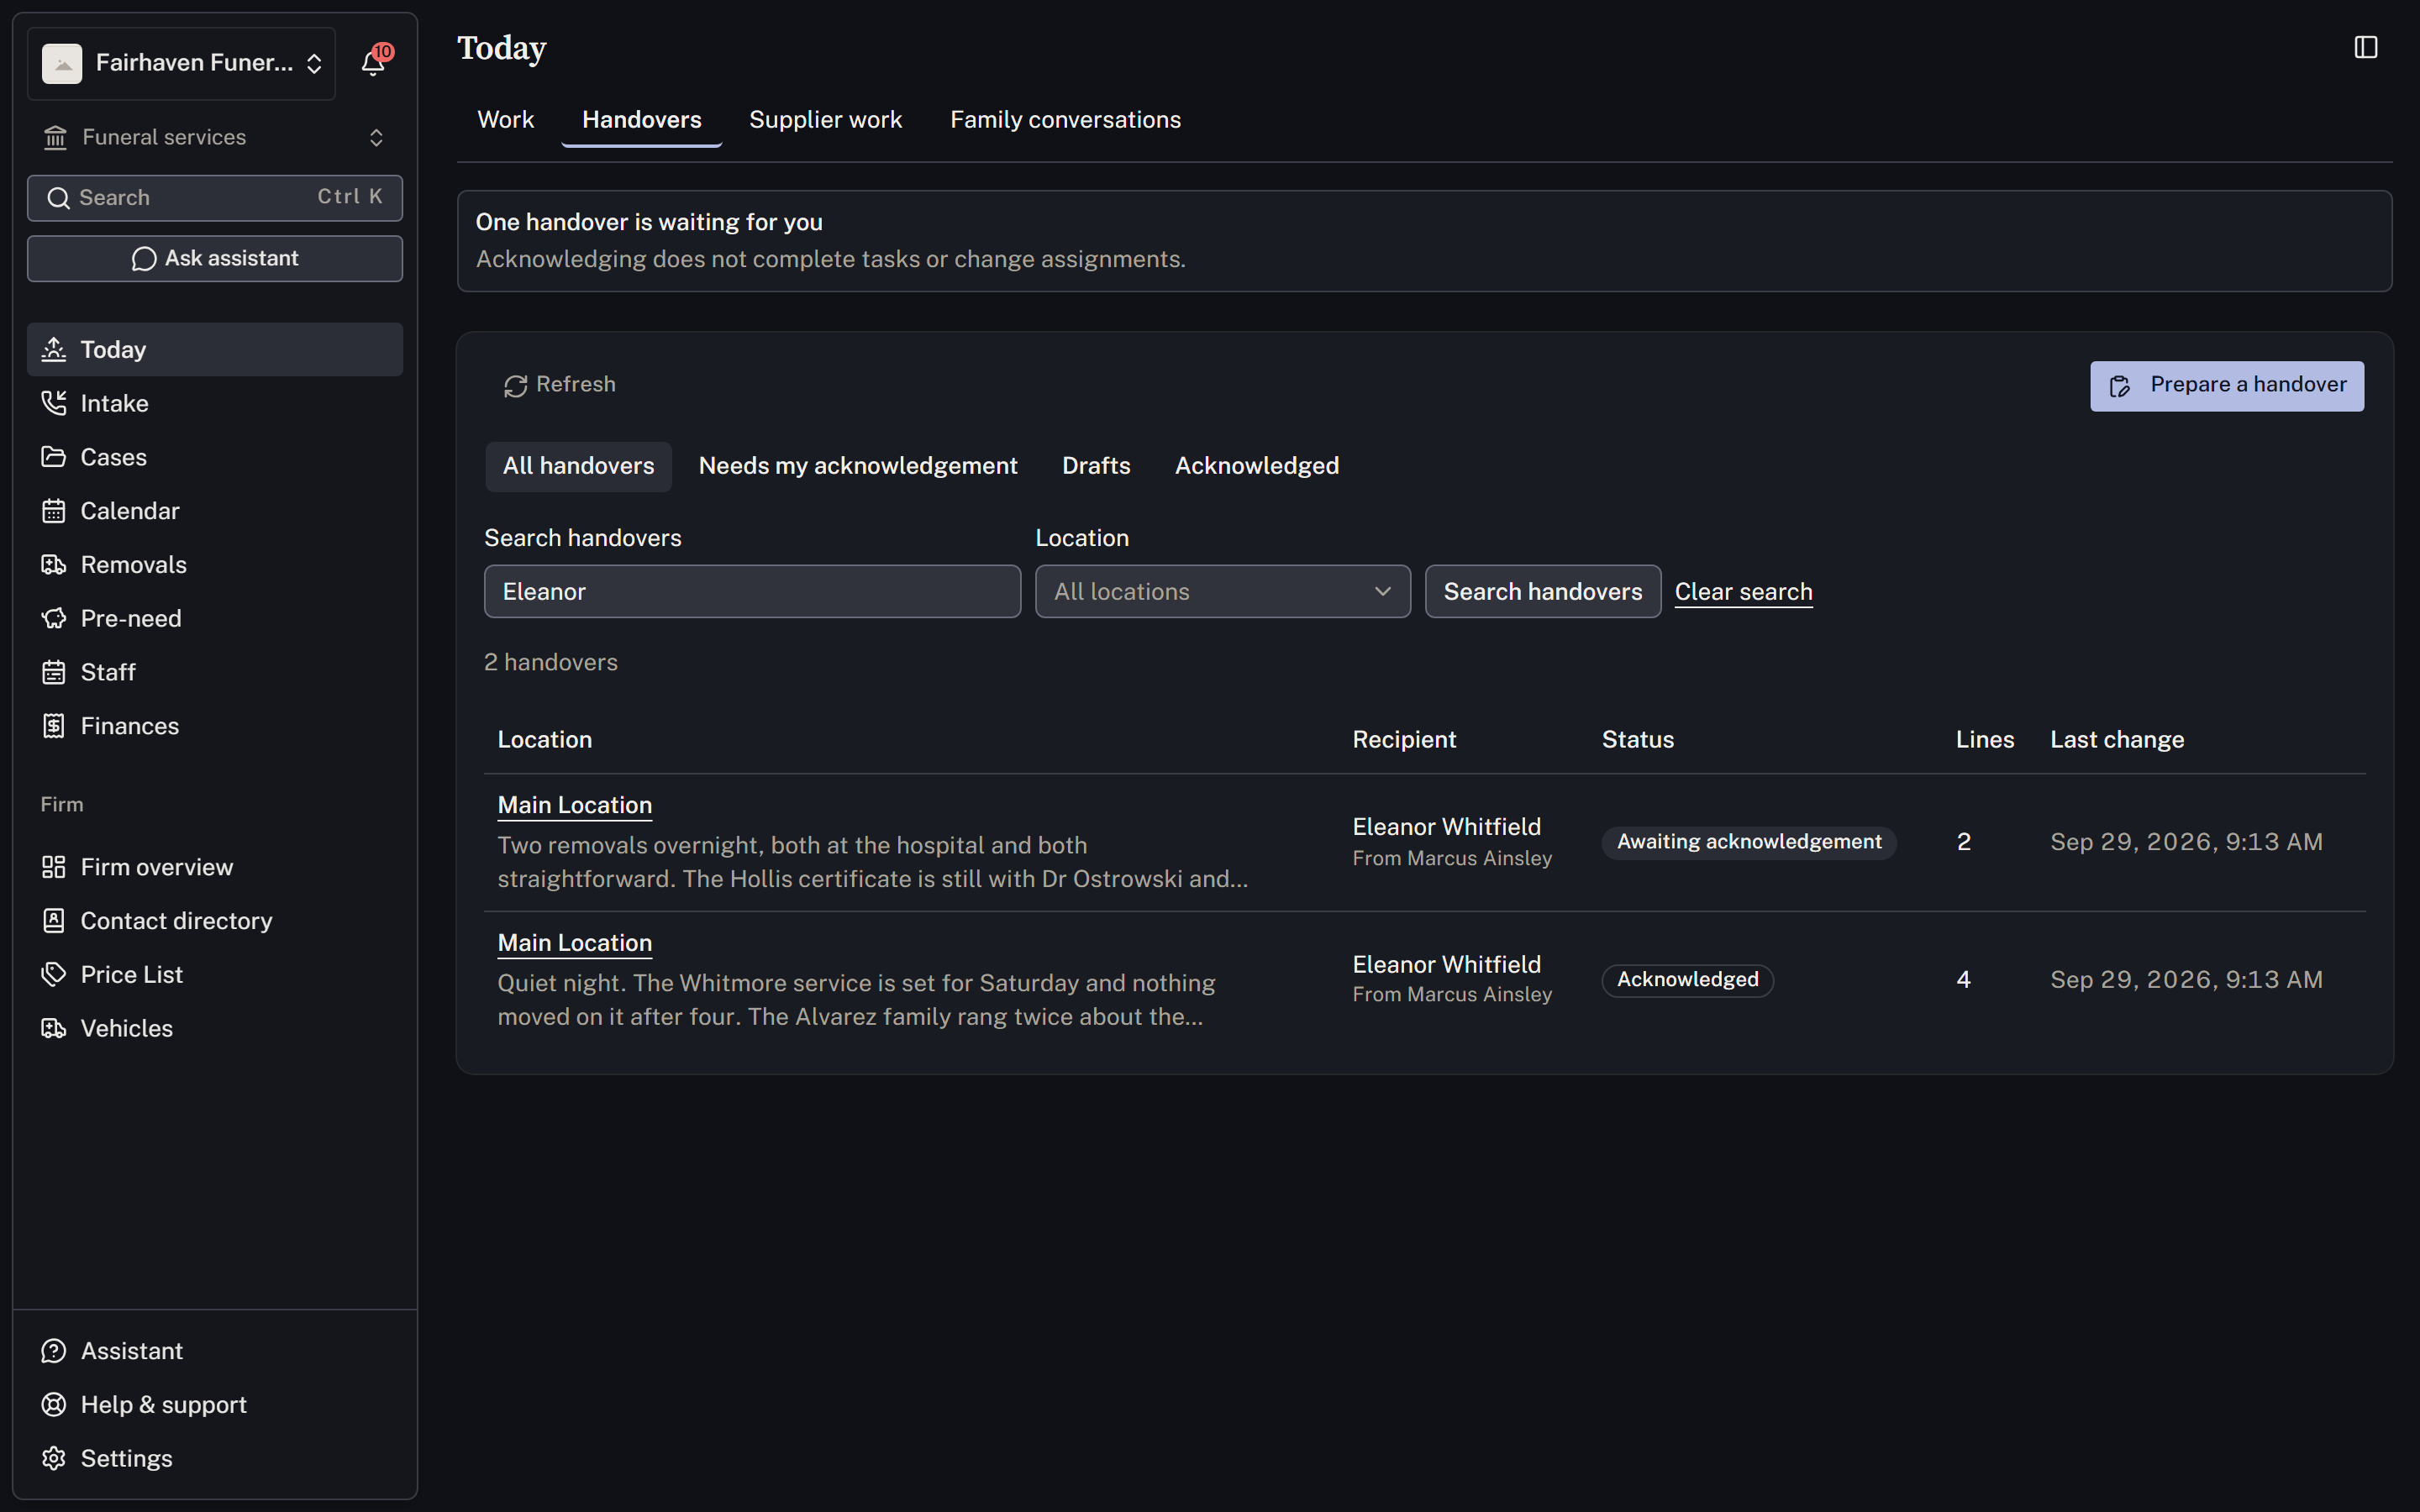This screenshot has height=1512, width=2420.
Task: Open the Family conversations tab
Action: (x=1065, y=120)
